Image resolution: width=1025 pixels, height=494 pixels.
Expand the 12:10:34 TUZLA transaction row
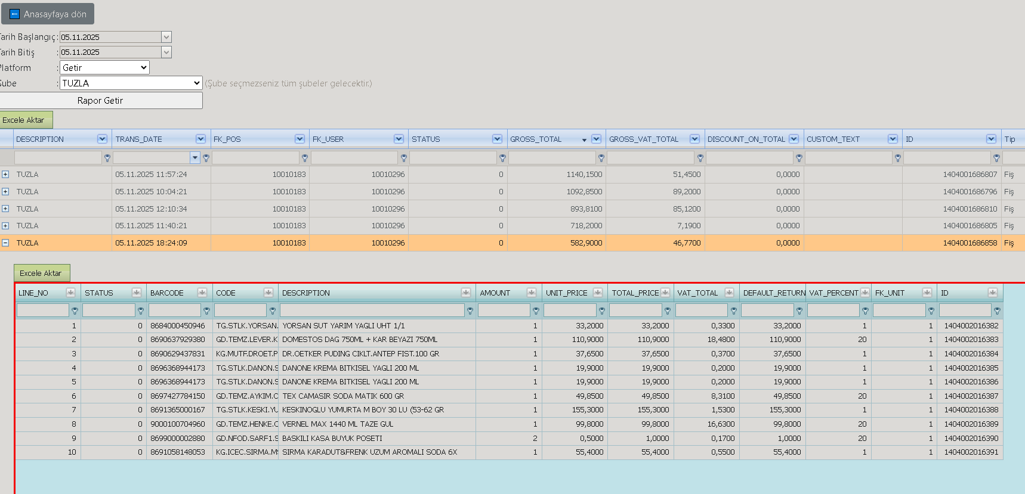[x=5, y=209]
